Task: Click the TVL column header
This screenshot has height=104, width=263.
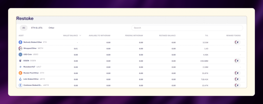Action: pyautogui.click(x=206, y=36)
